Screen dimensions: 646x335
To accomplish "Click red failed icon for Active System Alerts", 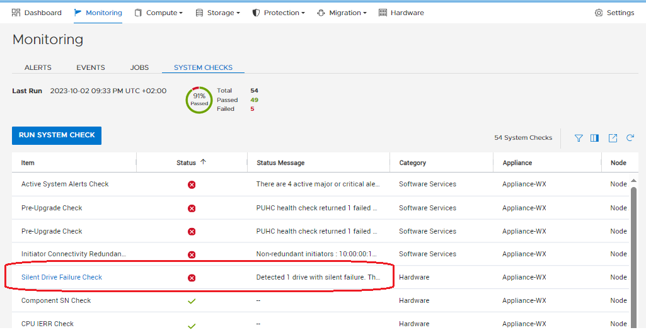I will [192, 185].
